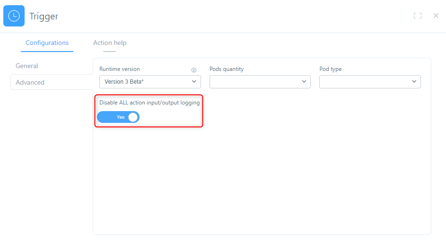Turn off the logging disable toggle
446x243 pixels.
click(x=118, y=117)
